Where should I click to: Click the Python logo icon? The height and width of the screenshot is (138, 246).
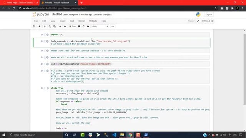pyautogui.click(x=198, y=15)
